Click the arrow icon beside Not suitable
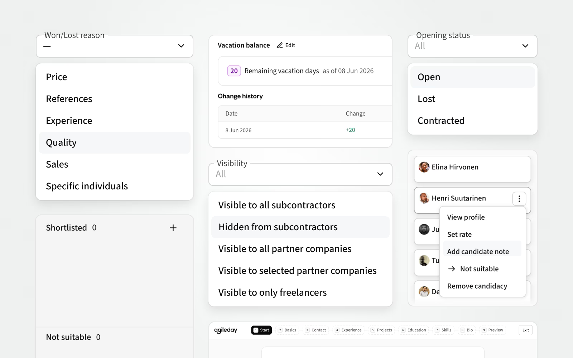This screenshot has width=573, height=358. point(452,269)
